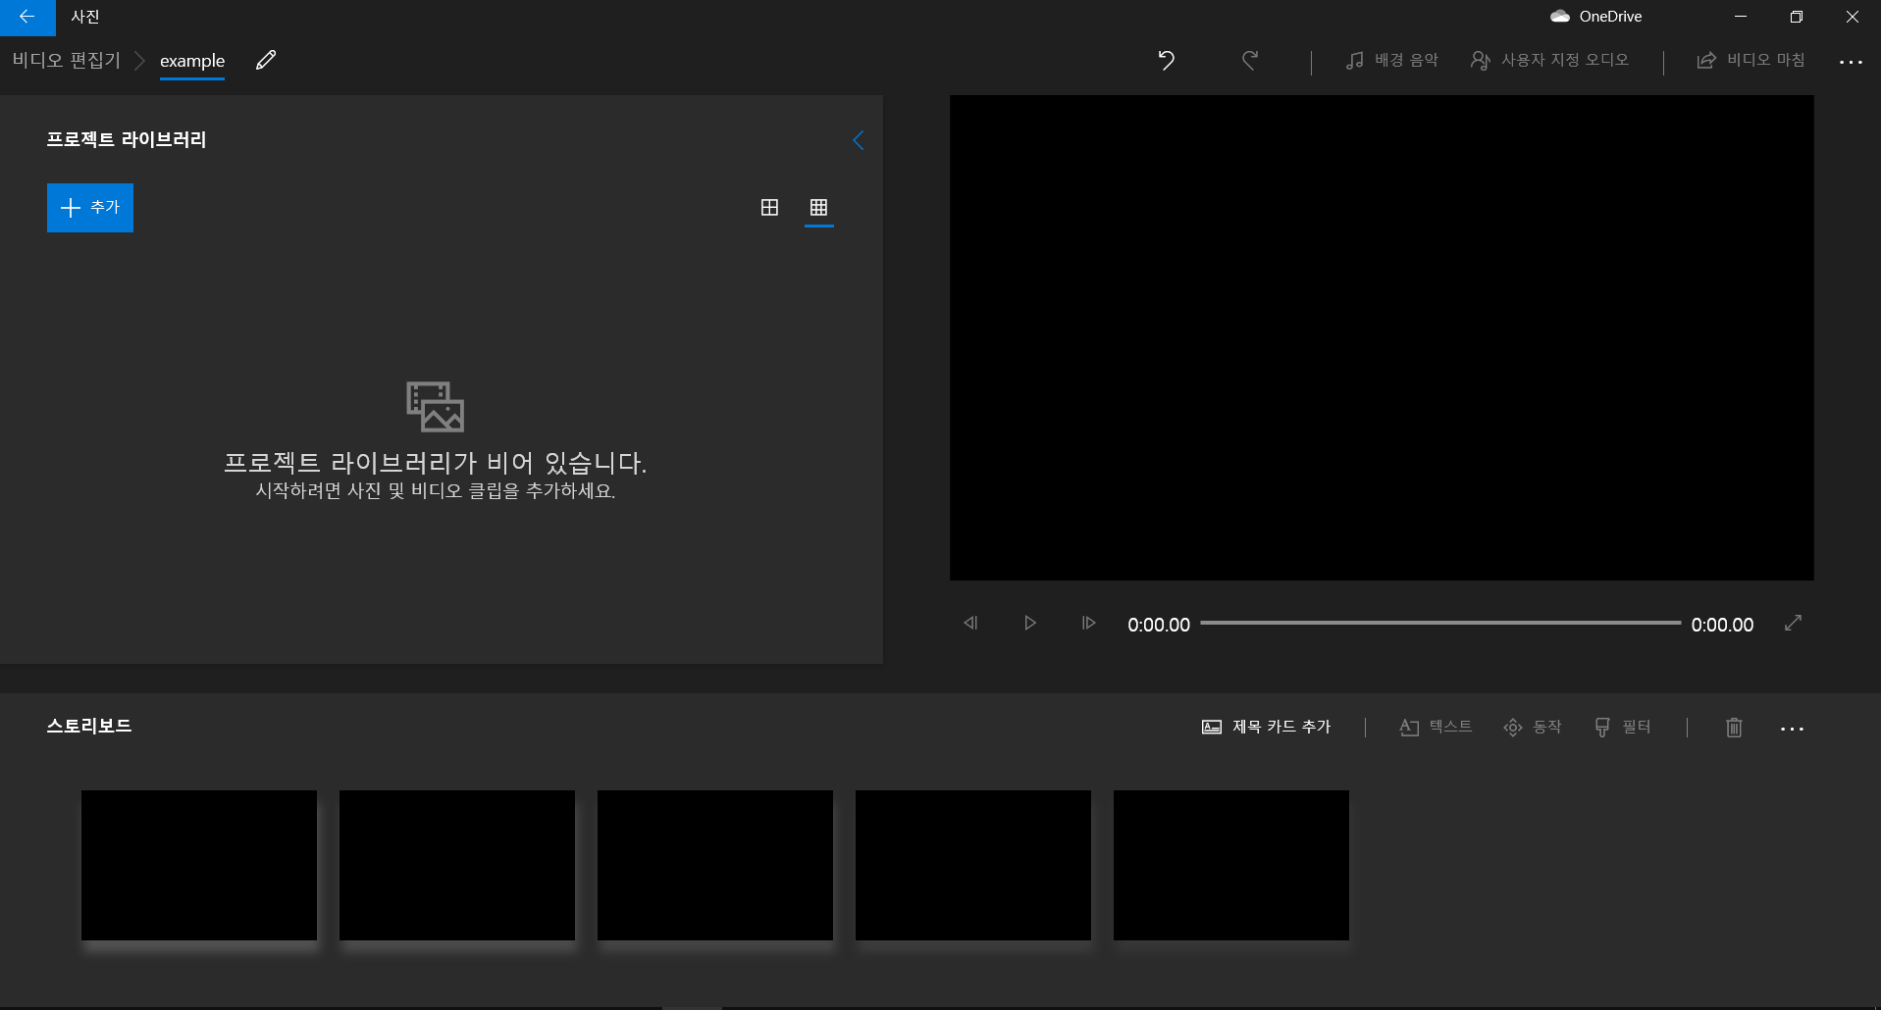Click 제목 카드 추가 add title card
The width and height of the screenshot is (1881, 1010).
[1267, 728]
